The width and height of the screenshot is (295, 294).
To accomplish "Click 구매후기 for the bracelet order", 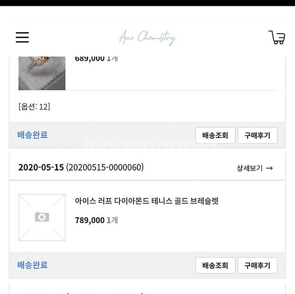I will point(257,265).
